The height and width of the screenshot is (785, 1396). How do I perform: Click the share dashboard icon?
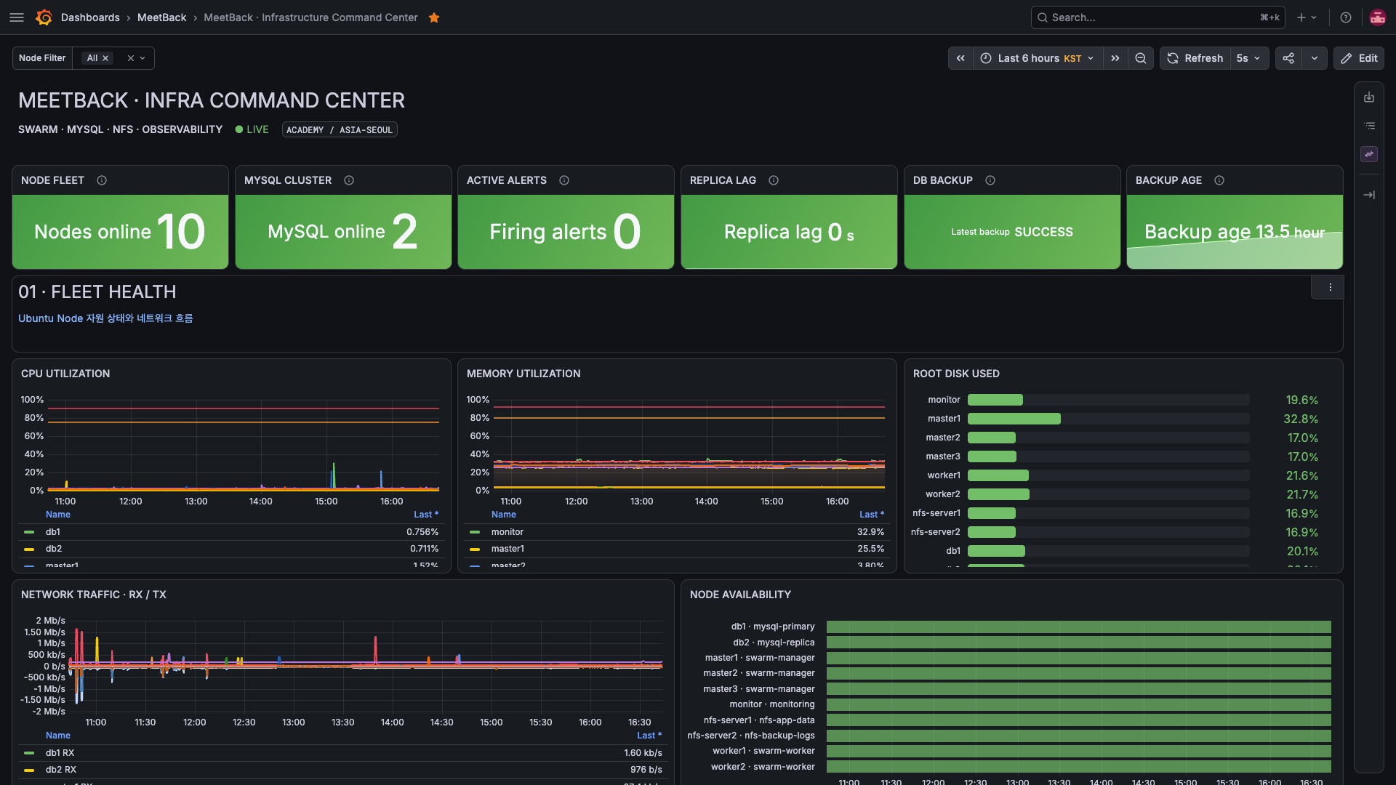[1288, 58]
